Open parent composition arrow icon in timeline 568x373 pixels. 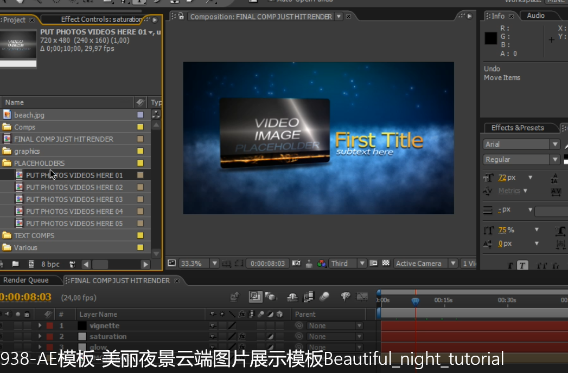tap(235, 297)
